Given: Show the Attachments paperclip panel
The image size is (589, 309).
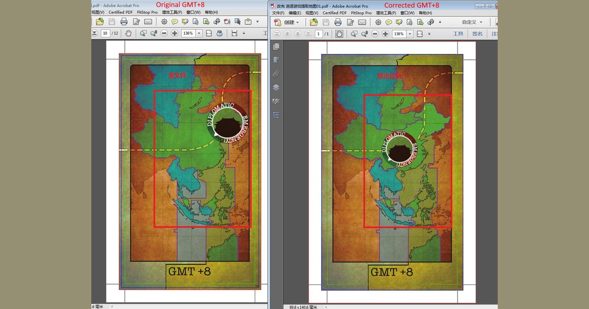Looking at the screenshot, I should tap(276, 74).
